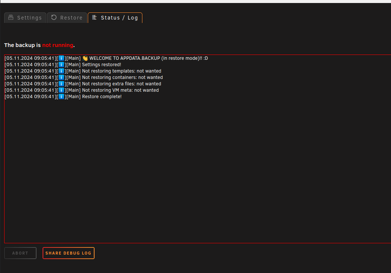Click the Status / Log list icon
391x273 pixels.
point(94,17)
